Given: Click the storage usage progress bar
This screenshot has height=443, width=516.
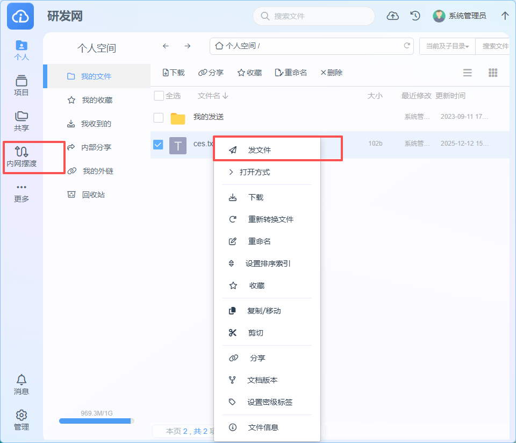Looking at the screenshot, I should click(x=97, y=421).
